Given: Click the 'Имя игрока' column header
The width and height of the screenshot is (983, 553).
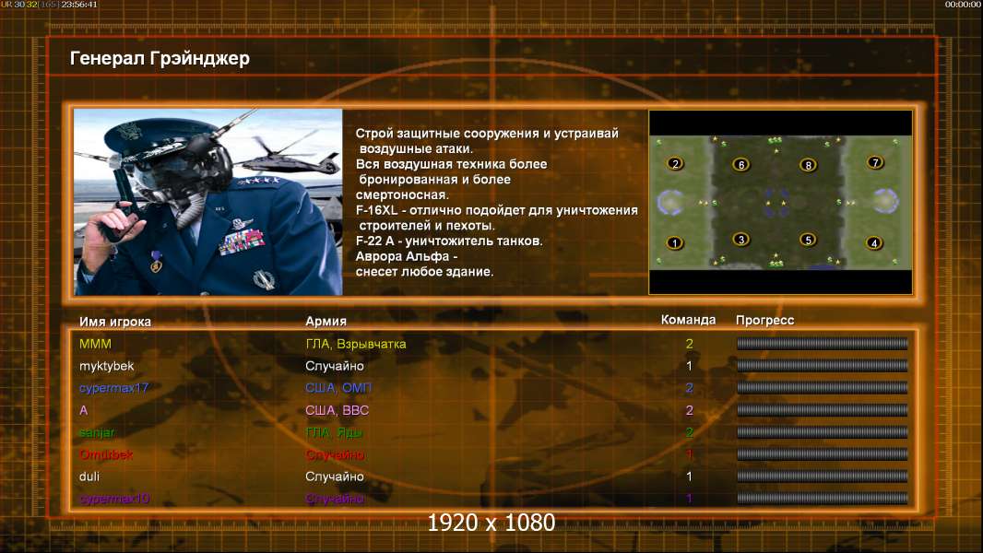Looking at the screenshot, I should pyautogui.click(x=114, y=322).
